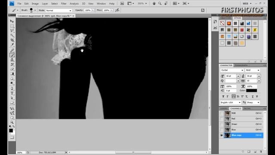Open the font size dropdown arrow
The height and width of the screenshot is (155, 275).
coord(238,76)
